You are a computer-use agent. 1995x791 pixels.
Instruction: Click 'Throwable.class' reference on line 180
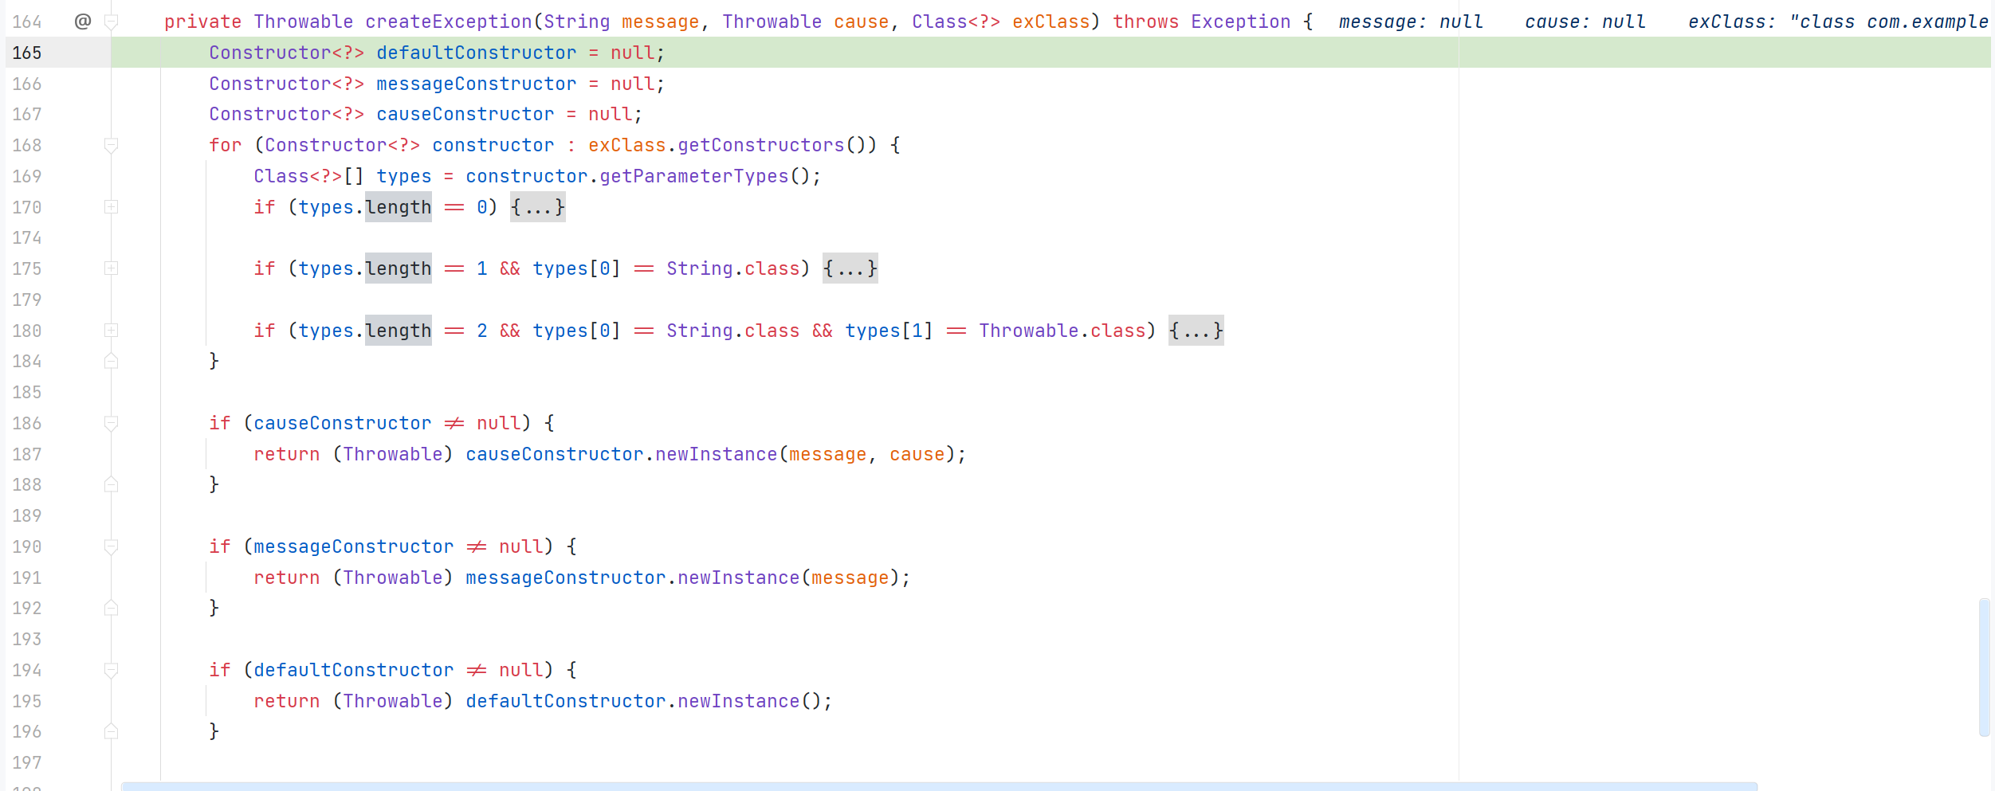1064,330
